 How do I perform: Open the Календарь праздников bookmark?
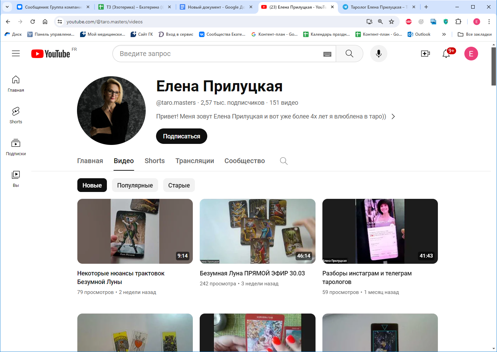coord(327,34)
